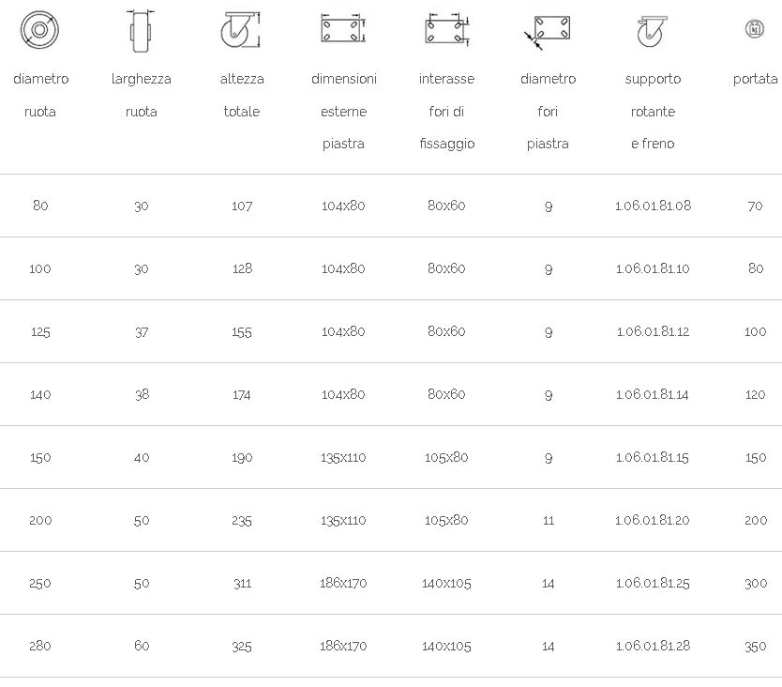The height and width of the screenshot is (687, 782).
Task: Click the wheel diameter icon
Action: (40, 29)
